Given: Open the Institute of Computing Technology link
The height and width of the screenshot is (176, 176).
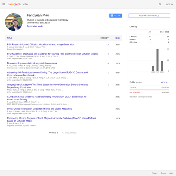Looking at the screenshot, I should [x=52, y=20].
